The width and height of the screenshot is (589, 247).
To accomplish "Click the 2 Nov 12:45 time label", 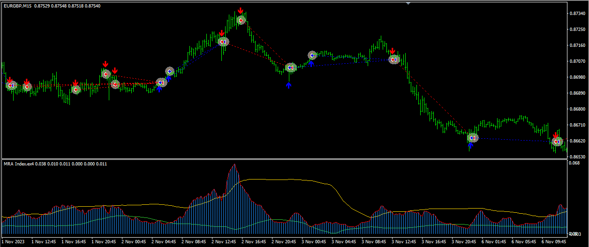I will tap(224, 242).
